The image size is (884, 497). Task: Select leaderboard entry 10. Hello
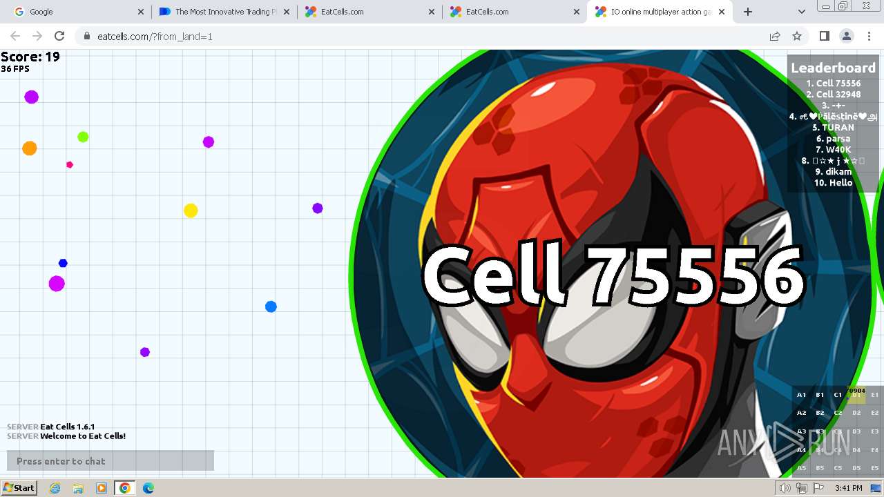pos(833,183)
